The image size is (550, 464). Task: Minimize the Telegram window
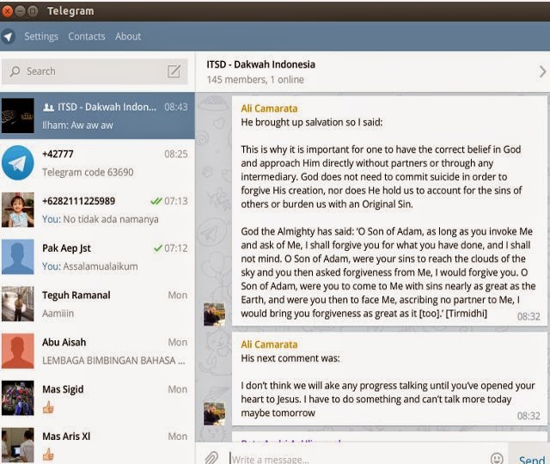(x=20, y=11)
